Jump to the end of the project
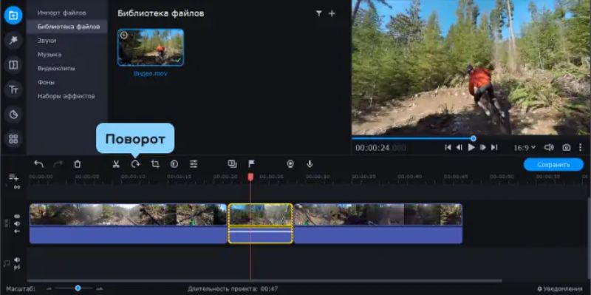591x295 pixels. [494, 148]
